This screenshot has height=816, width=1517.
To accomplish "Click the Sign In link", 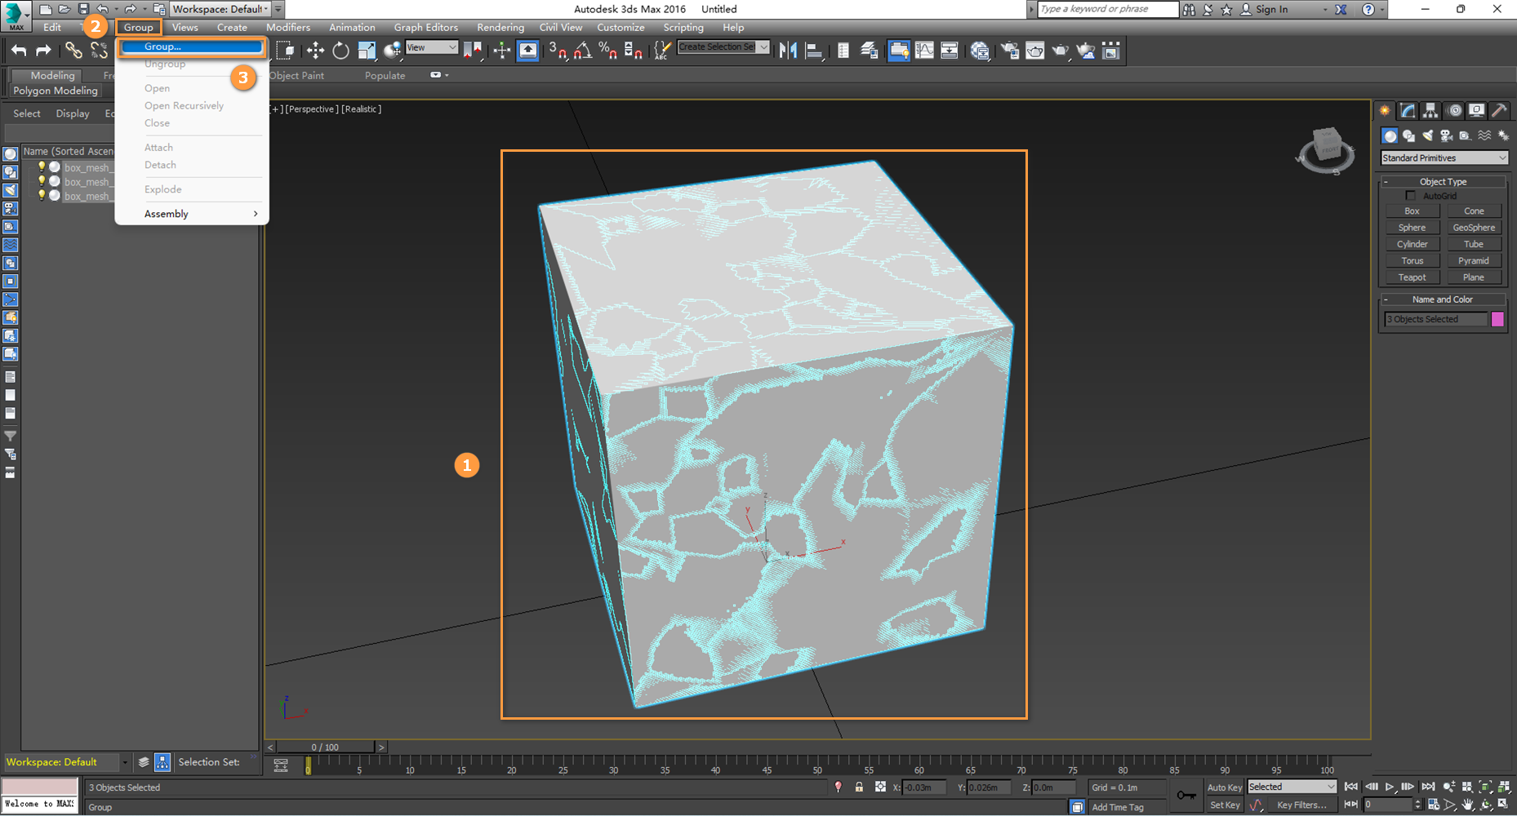I will click(x=1271, y=9).
